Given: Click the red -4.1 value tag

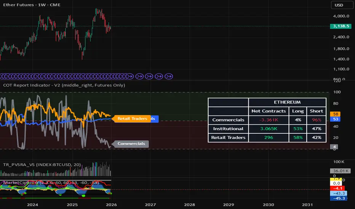Looking at the screenshot, I should click(337, 188).
